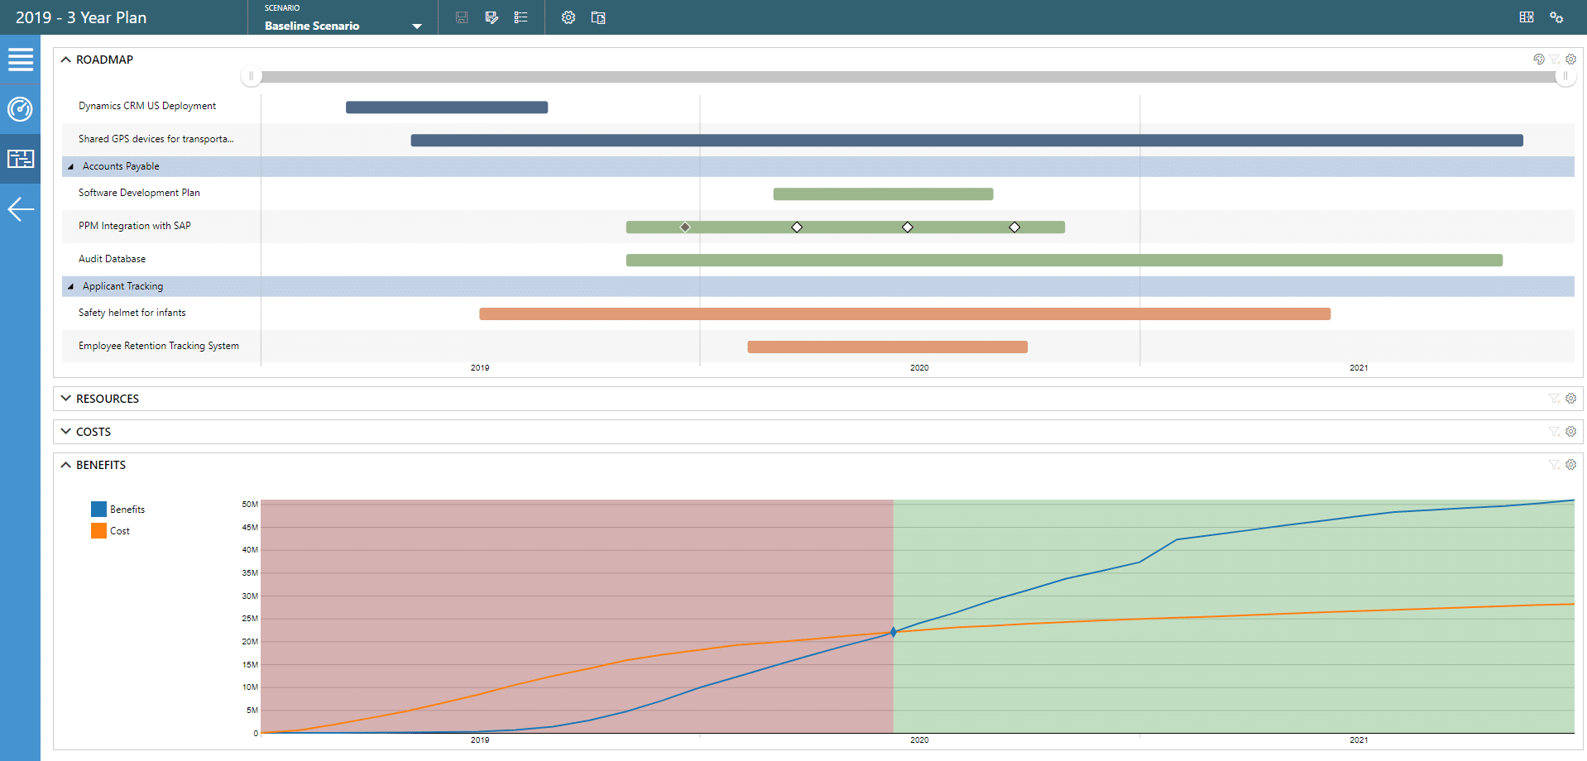
Task: Collapse the Applicant Tracking group
Action: tap(70, 286)
